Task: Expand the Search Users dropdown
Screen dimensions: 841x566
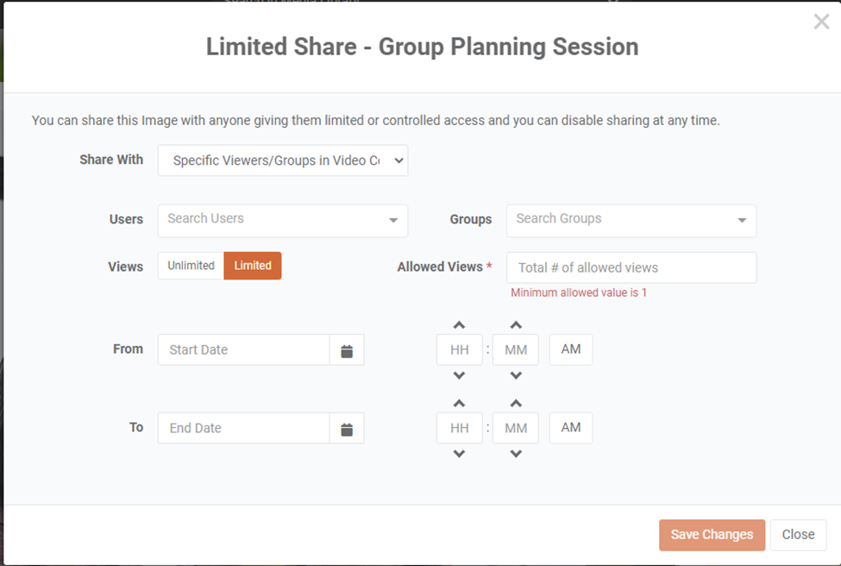Action: point(393,221)
